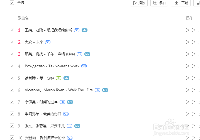Play 千年一声唱 (Live) using its play icon
The height and width of the screenshot is (140, 200).
pyautogui.click(x=187, y=54)
